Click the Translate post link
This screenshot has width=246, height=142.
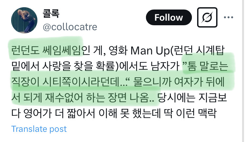click(39, 129)
